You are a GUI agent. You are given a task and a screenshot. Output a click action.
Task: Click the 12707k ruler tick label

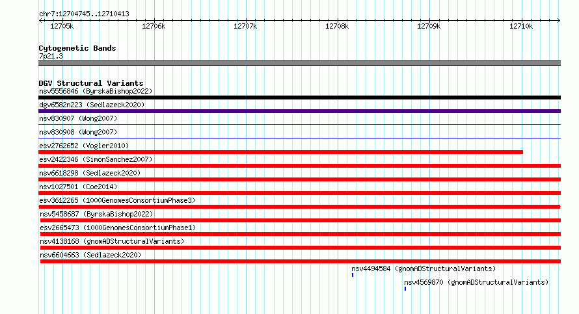tap(245, 26)
